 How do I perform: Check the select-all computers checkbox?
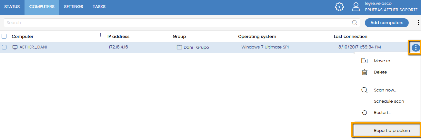click(x=4, y=36)
